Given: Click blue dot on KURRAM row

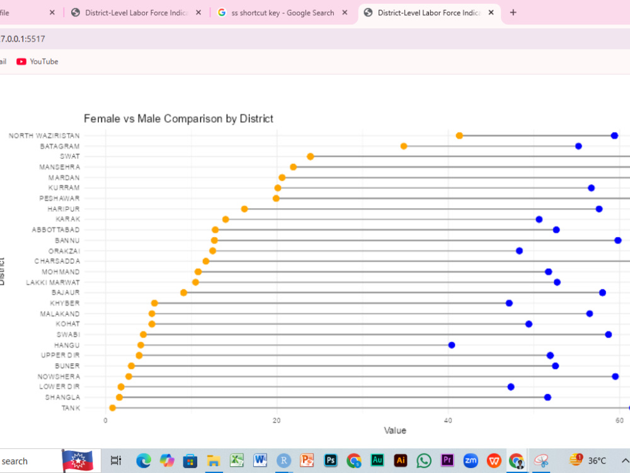Looking at the screenshot, I should (591, 188).
